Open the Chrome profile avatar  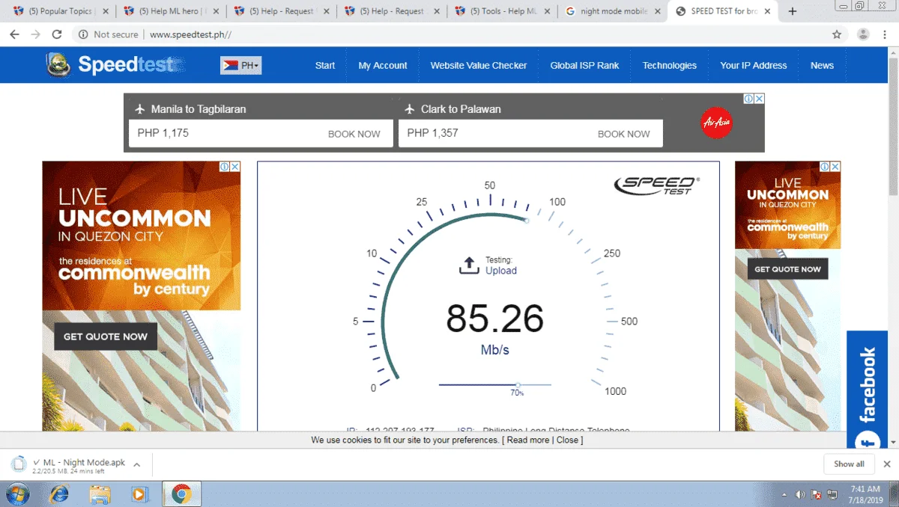pyautogui.click(x=863, y=34)
